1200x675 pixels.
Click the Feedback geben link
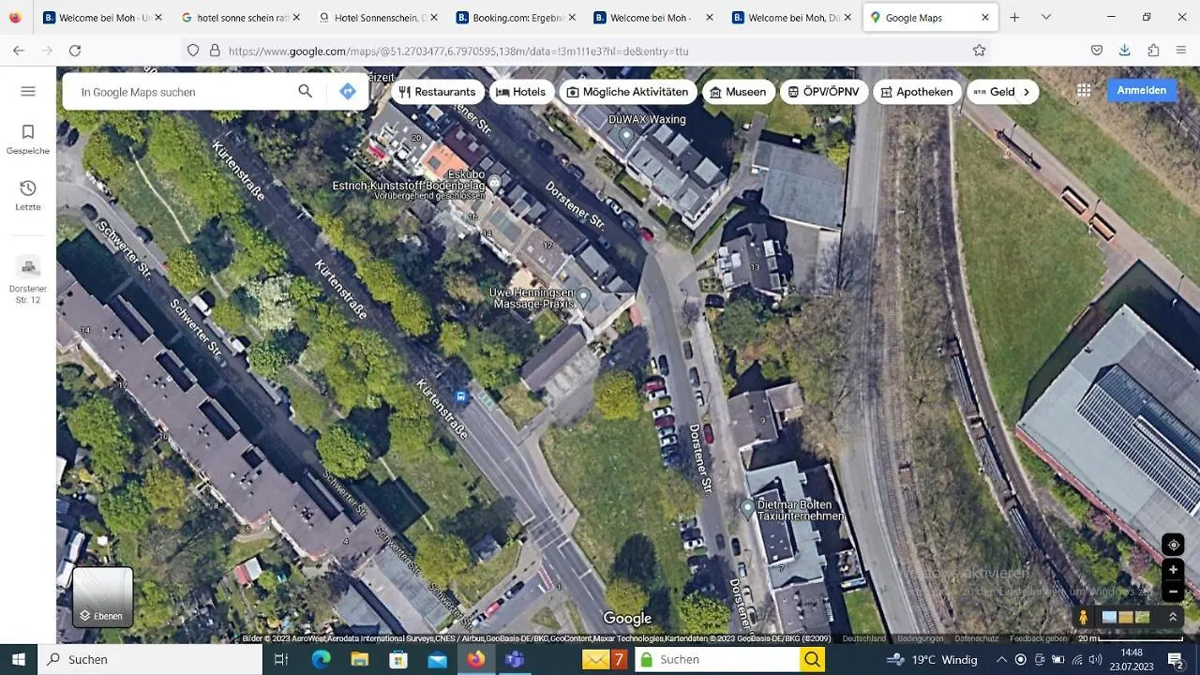point(1039,638)
